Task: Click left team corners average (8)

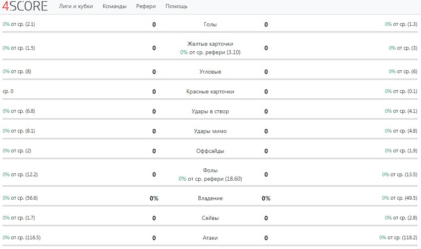Action: point(17,72)
